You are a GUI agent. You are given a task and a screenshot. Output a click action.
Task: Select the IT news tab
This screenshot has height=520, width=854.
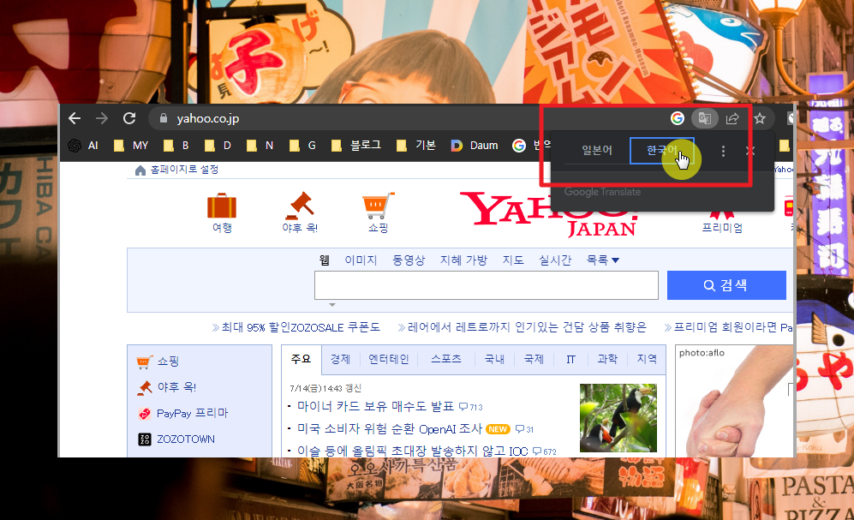[570, 359]
